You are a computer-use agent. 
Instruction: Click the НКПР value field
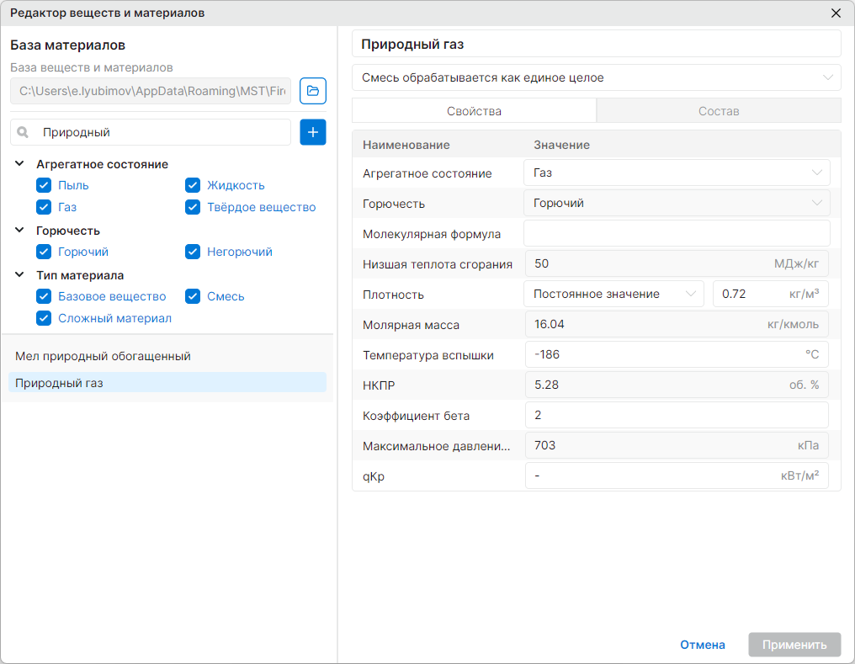pos(677,385)
